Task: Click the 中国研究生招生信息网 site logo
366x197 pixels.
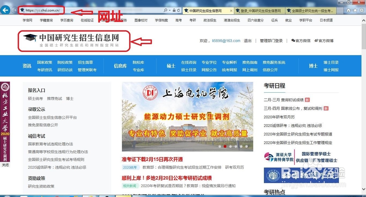Action: (x=71, y=40)
